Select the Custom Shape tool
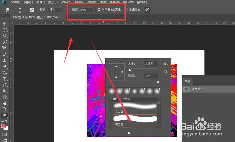The width and height of the screenshot is (235, 142). click(5, 97)
